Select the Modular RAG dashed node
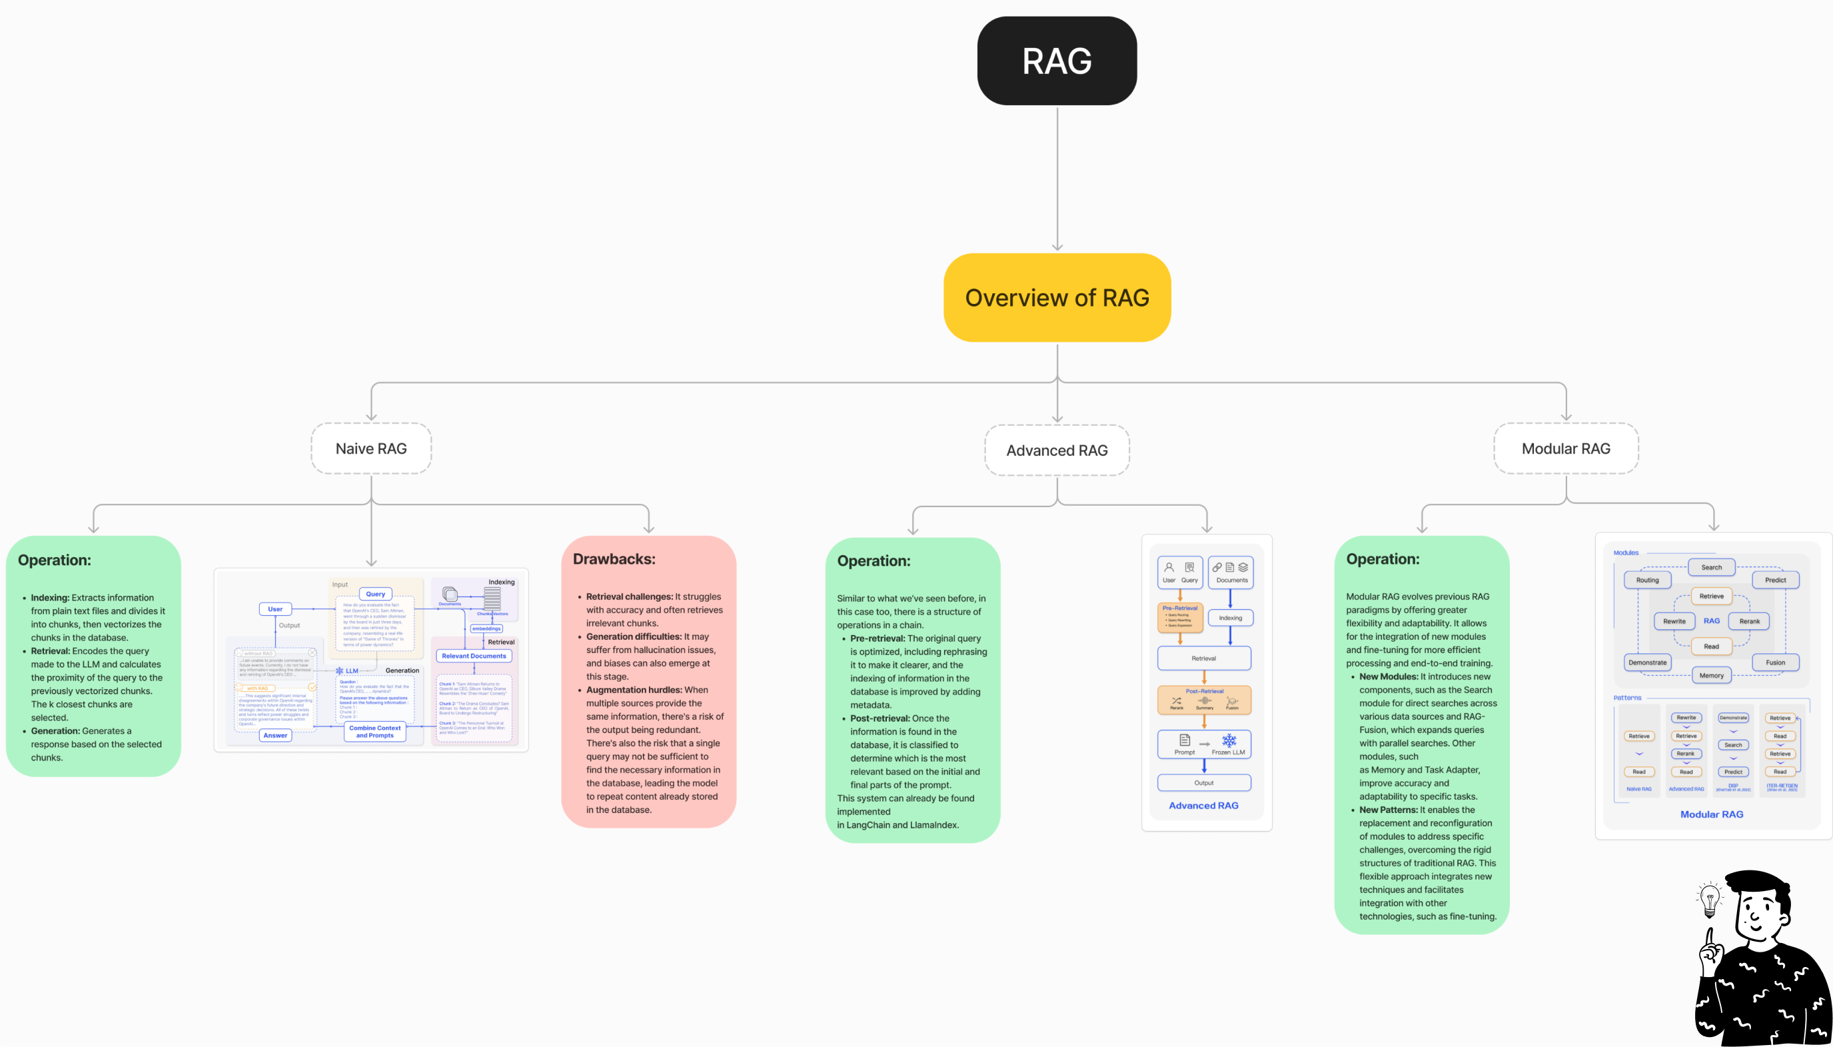The image size is (1833, 1047). (x=1566, y=449)
